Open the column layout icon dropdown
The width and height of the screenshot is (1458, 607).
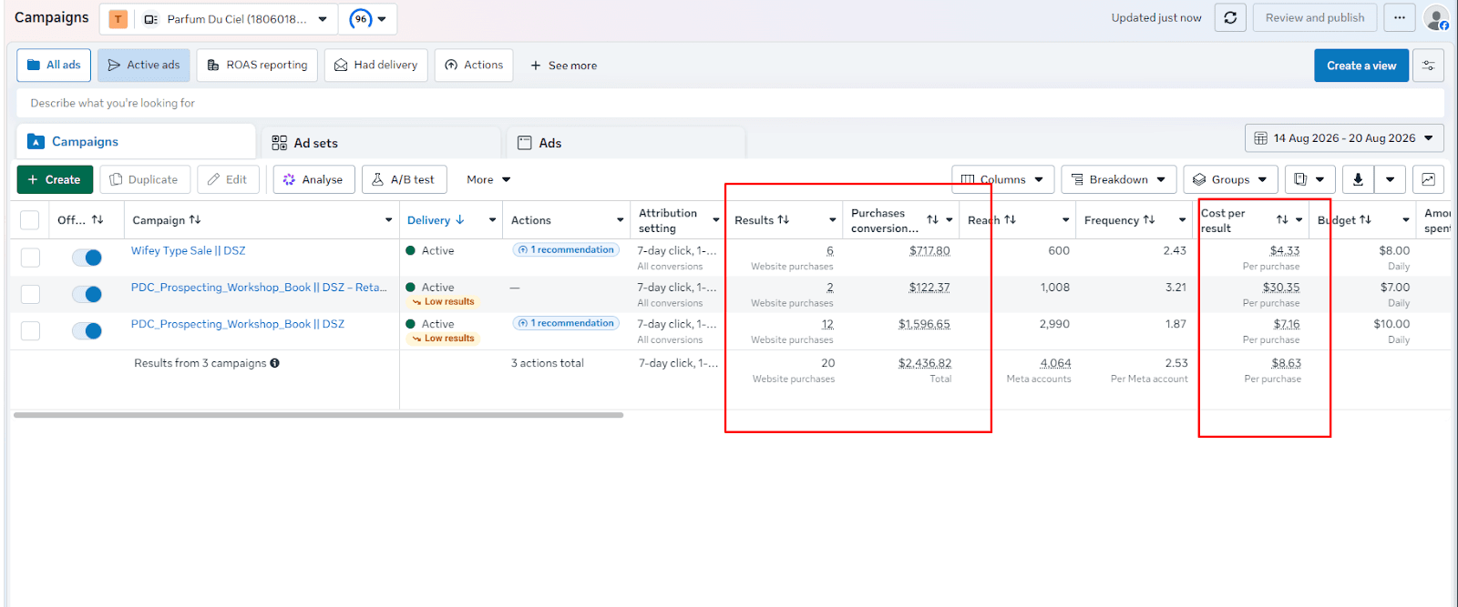click(1309, 179)
